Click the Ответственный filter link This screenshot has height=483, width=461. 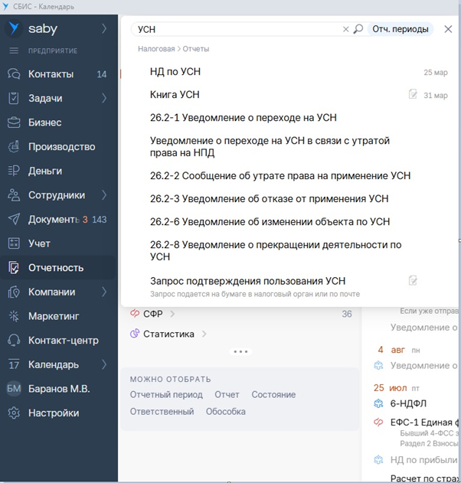pos(162,412)
